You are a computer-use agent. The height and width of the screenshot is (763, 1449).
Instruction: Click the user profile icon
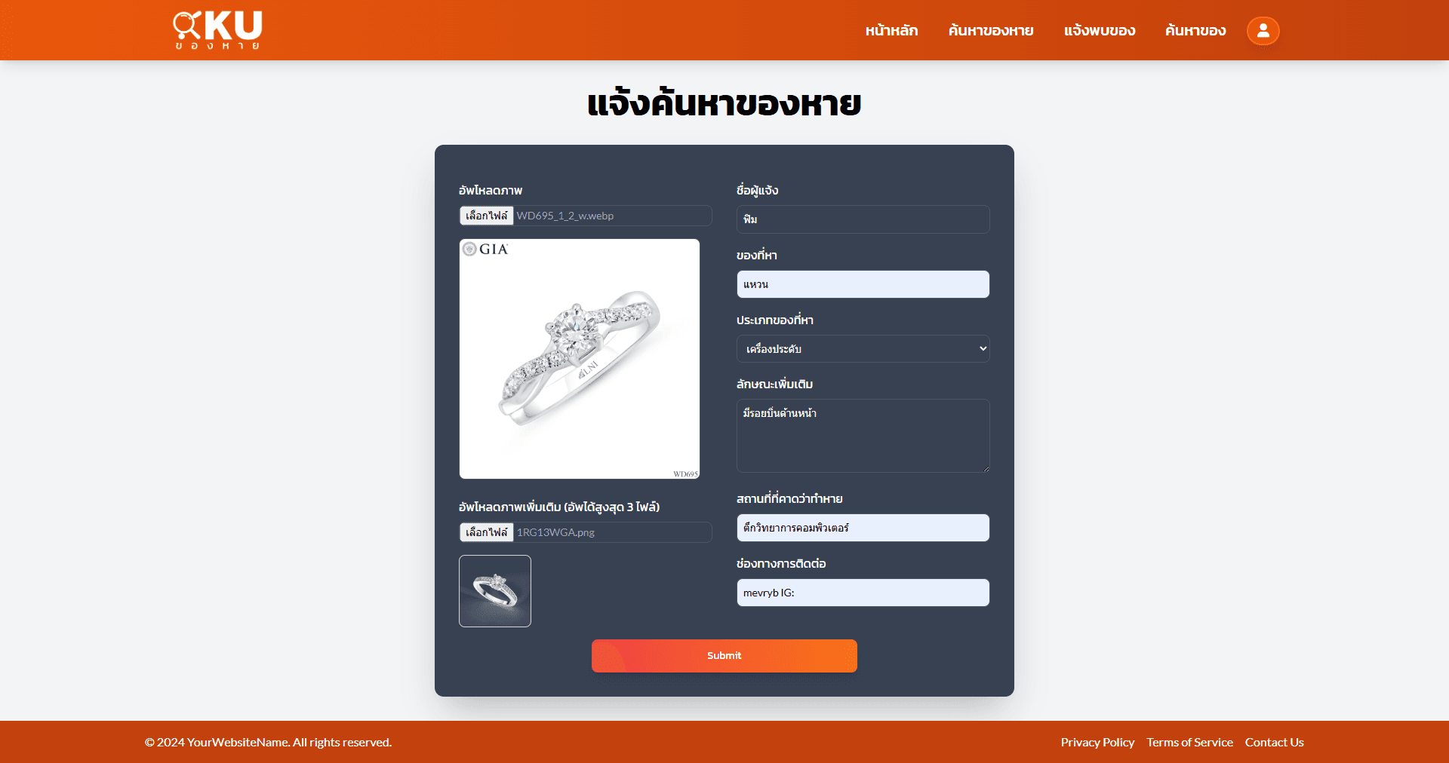1263,31
